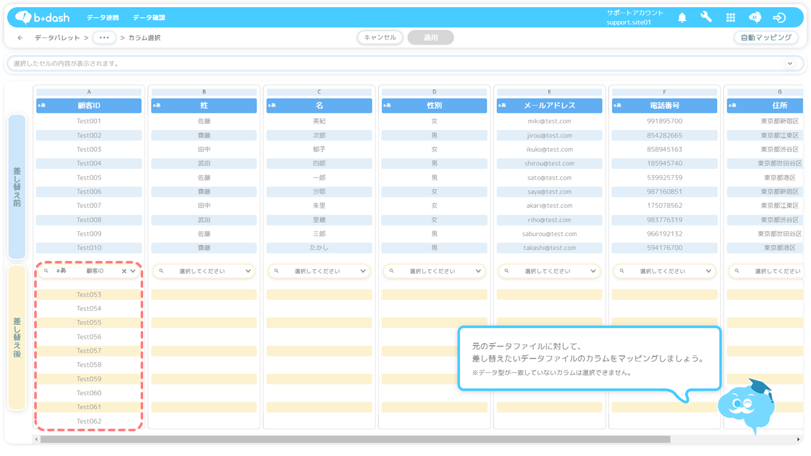Open the データ連携 menu
The height and width of the screenshot is (456, 811).
tap(103, 18)
